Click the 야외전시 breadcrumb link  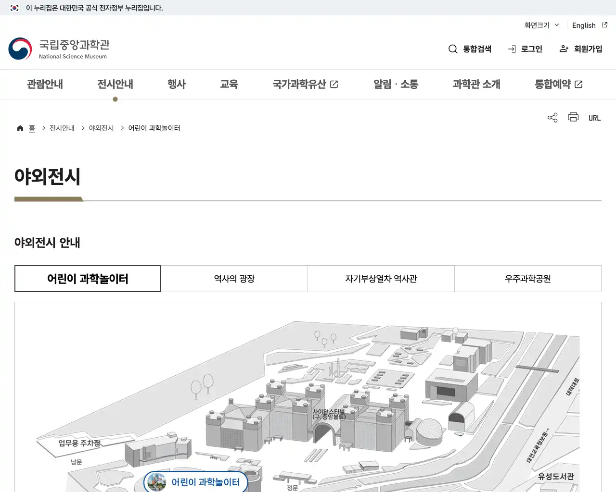(x=101, y=128)
